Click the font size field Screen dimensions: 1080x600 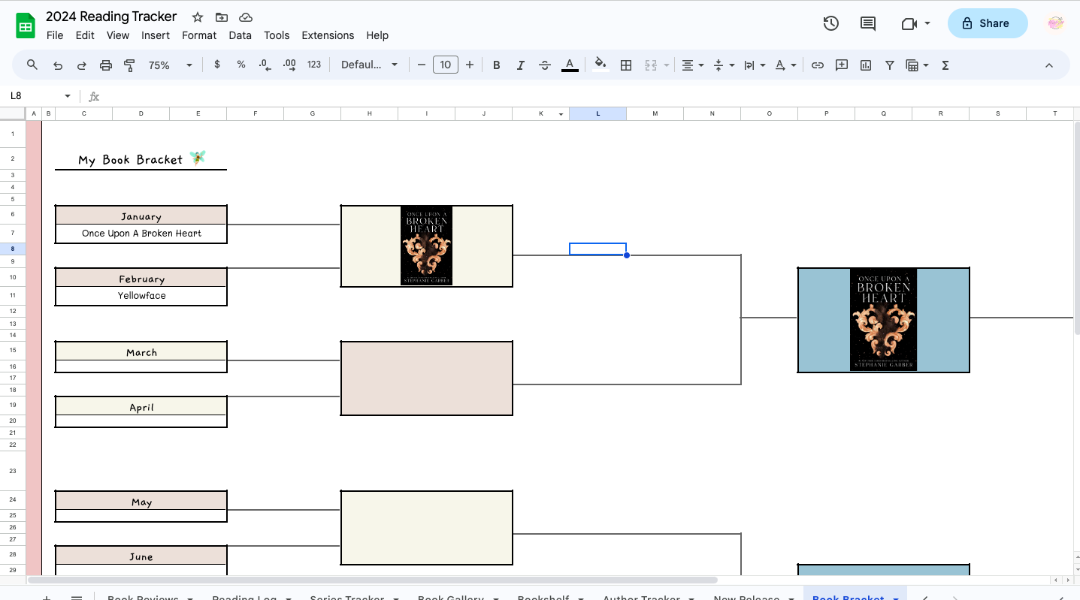point(446,65)
